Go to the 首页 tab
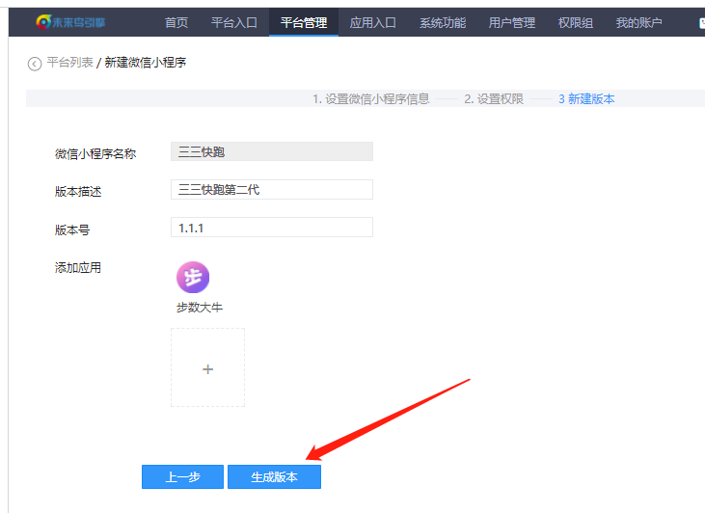 (176, 22)
